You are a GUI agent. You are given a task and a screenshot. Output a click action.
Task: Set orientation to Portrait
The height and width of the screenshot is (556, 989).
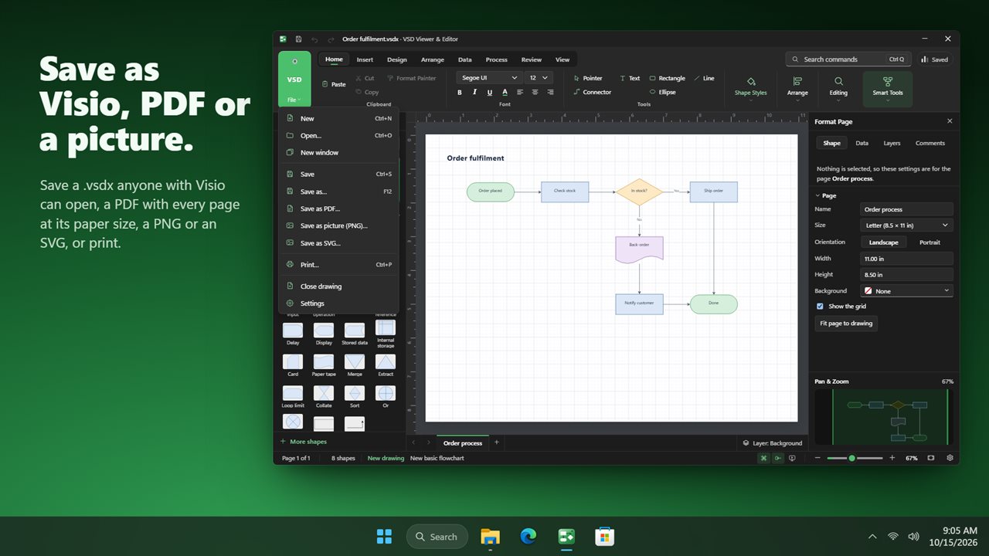930,242
